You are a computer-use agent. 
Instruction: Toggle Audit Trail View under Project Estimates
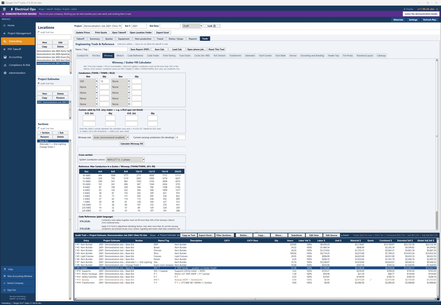click(39, 83)
